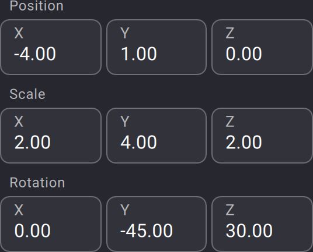The width and height of the screenshot is (313, 252).
Task: Select the Position Y value 1.00
Action: click(139, 54)
